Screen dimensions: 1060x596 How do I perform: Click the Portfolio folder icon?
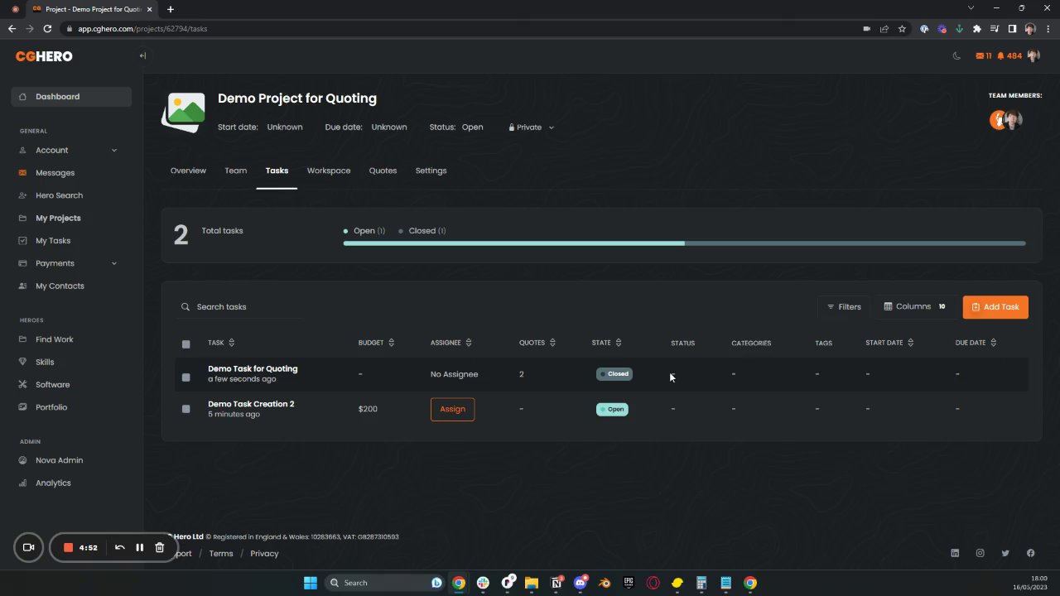click(22, 407)
